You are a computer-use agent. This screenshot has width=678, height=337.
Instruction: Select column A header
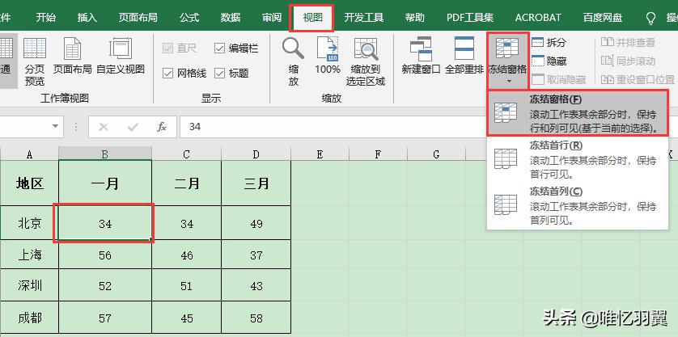point(29,154)
